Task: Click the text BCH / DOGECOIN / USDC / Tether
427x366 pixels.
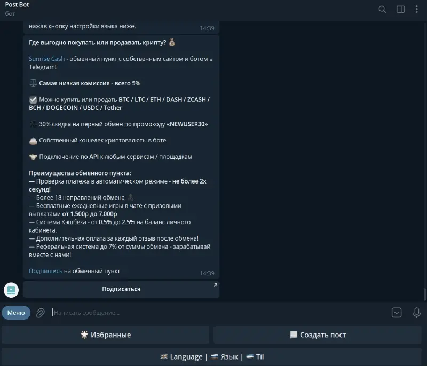Action: point(75,108)
